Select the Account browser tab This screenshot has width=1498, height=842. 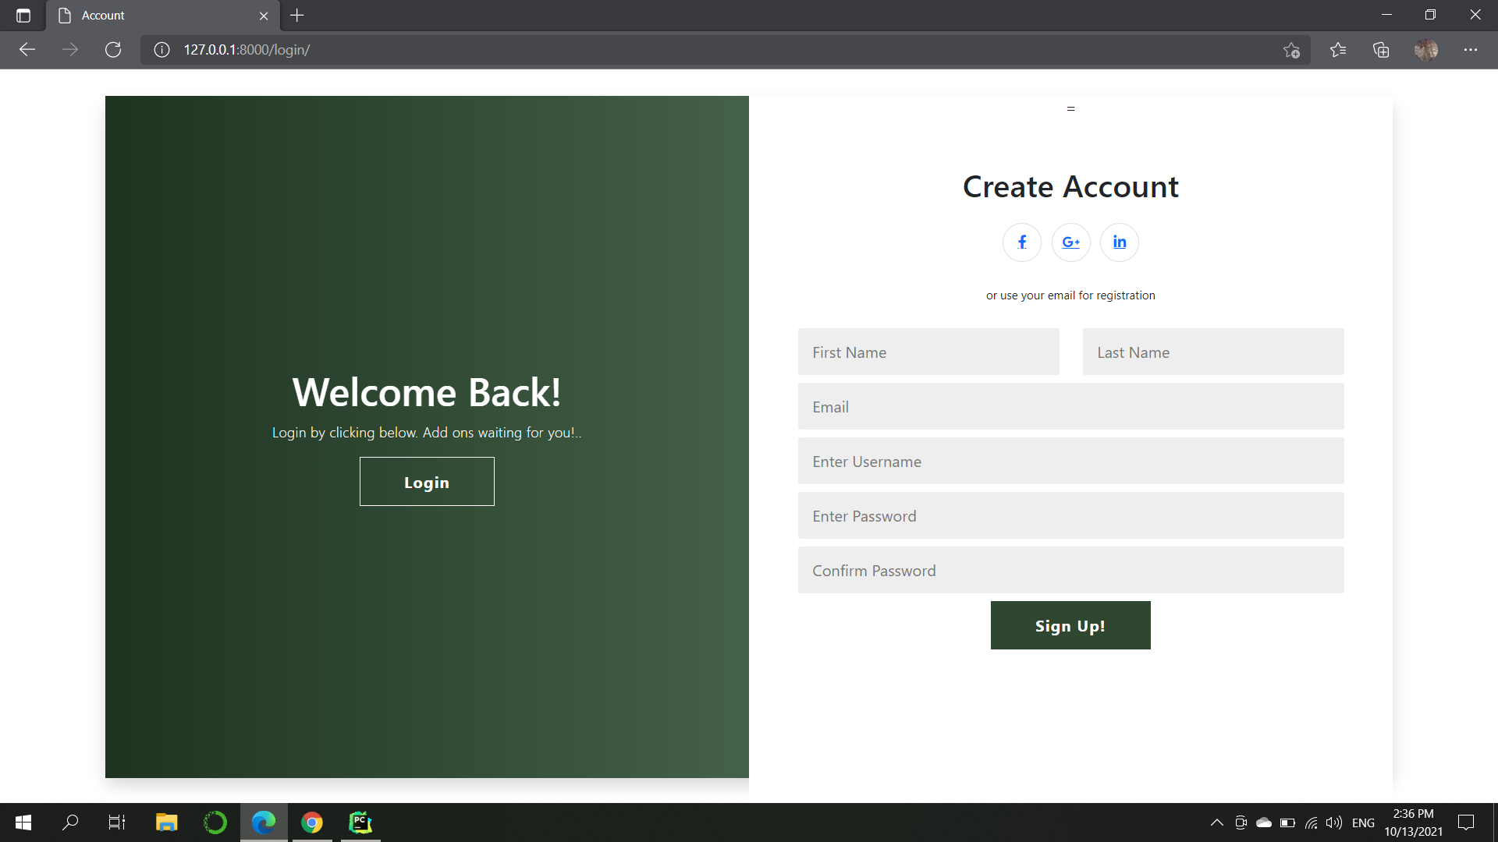(x=156, y=16)
